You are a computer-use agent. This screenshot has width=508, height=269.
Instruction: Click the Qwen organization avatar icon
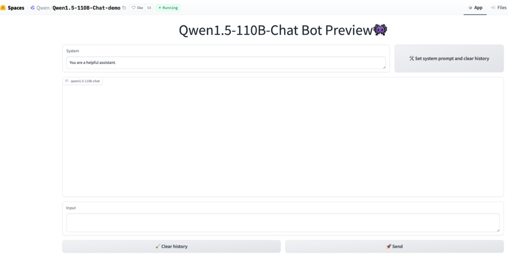click(x=33, y=8)
